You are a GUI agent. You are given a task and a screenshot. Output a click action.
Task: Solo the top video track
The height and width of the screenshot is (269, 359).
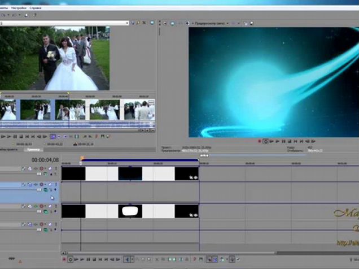(x=56, y=168)
